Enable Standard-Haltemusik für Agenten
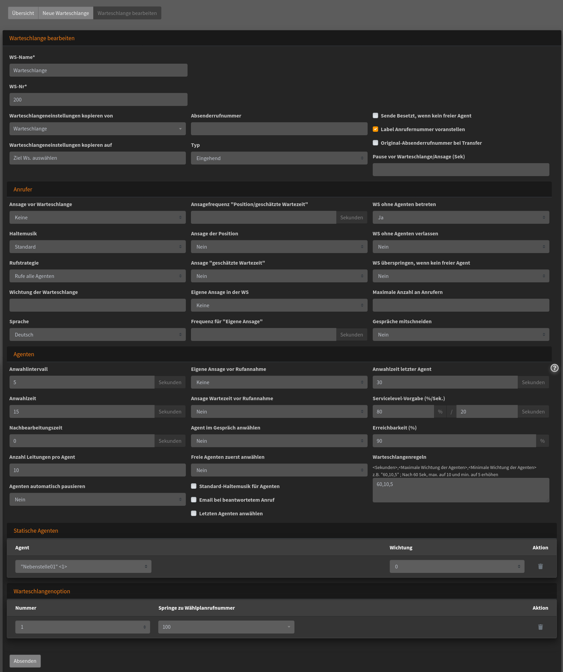 pos(194,486)
